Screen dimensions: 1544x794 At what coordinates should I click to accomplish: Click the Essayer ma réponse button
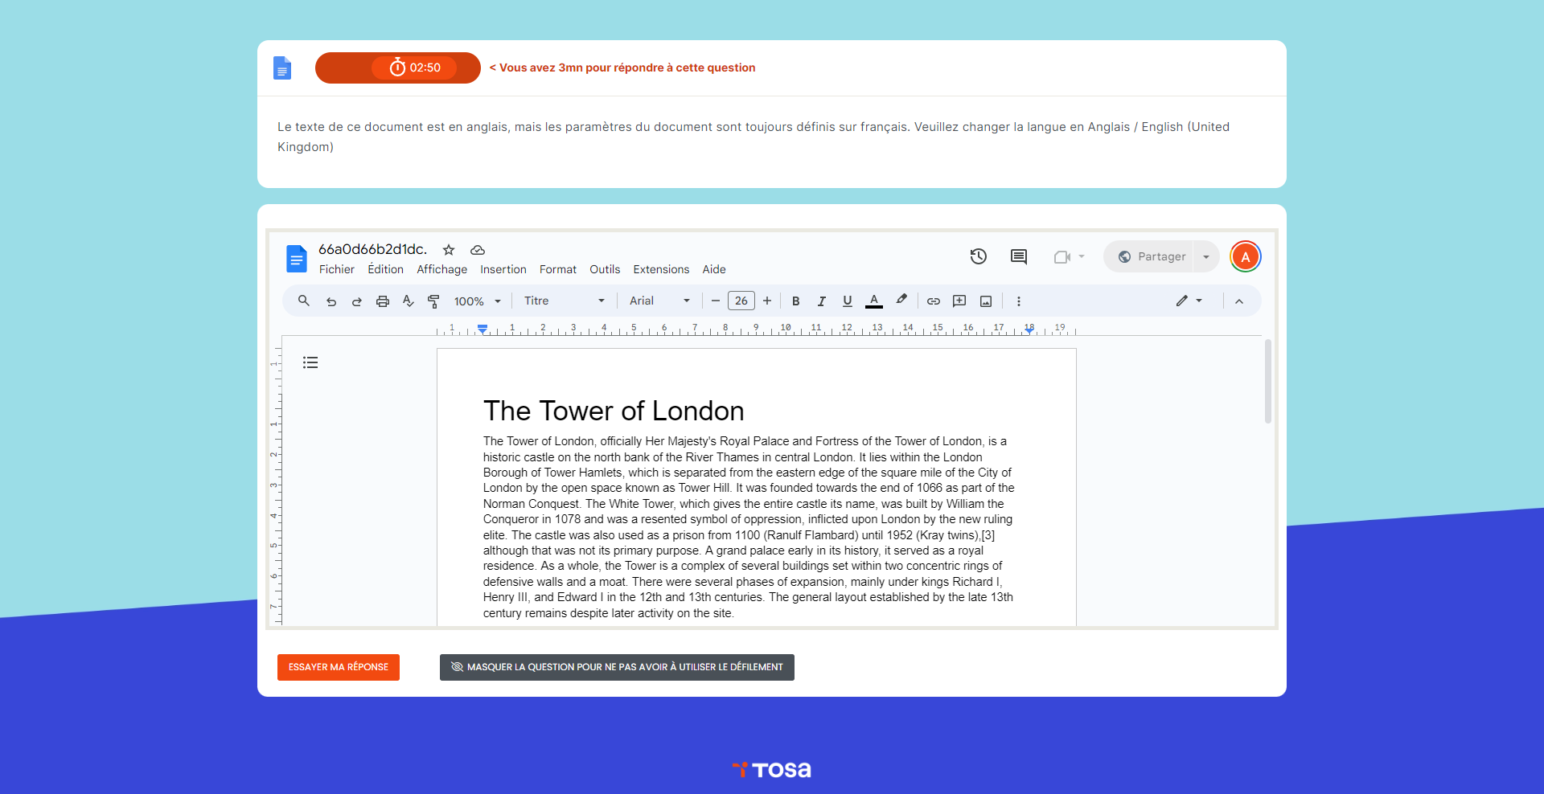339,667
